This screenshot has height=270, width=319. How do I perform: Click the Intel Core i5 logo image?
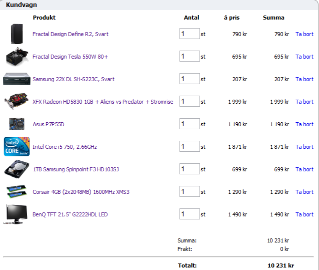(16, 147)
